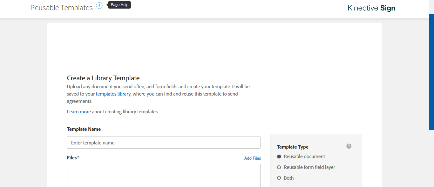The width and height of the screenshot is (434, 187).
Task: Click the Add Files link
Action: pyautogui.click(x=252, y=158)
